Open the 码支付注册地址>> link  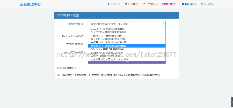[67, 68]
